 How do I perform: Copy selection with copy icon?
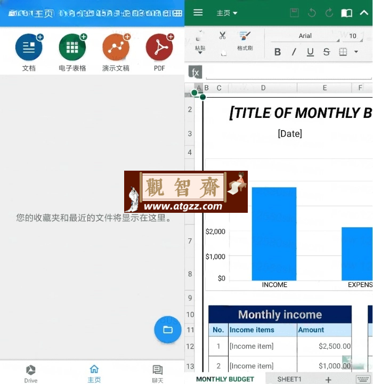pyautogui.click(x=223, y=53)
